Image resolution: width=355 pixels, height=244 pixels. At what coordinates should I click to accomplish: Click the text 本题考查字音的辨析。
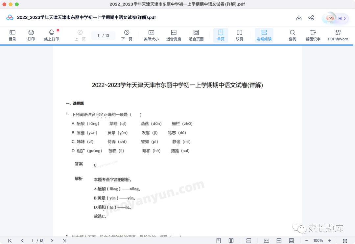click(113, 180)
